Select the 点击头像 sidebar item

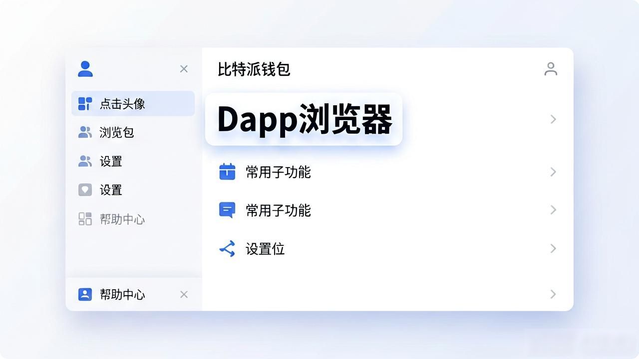coord(133,103)
